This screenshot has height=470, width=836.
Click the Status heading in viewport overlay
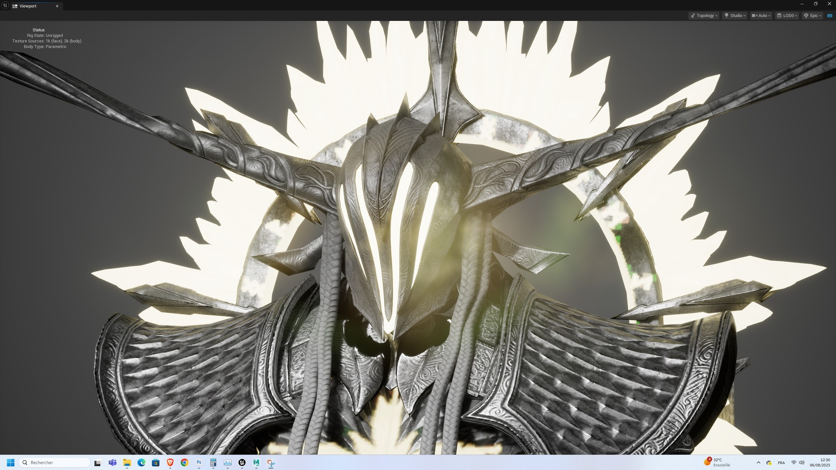tap(38, 30)
